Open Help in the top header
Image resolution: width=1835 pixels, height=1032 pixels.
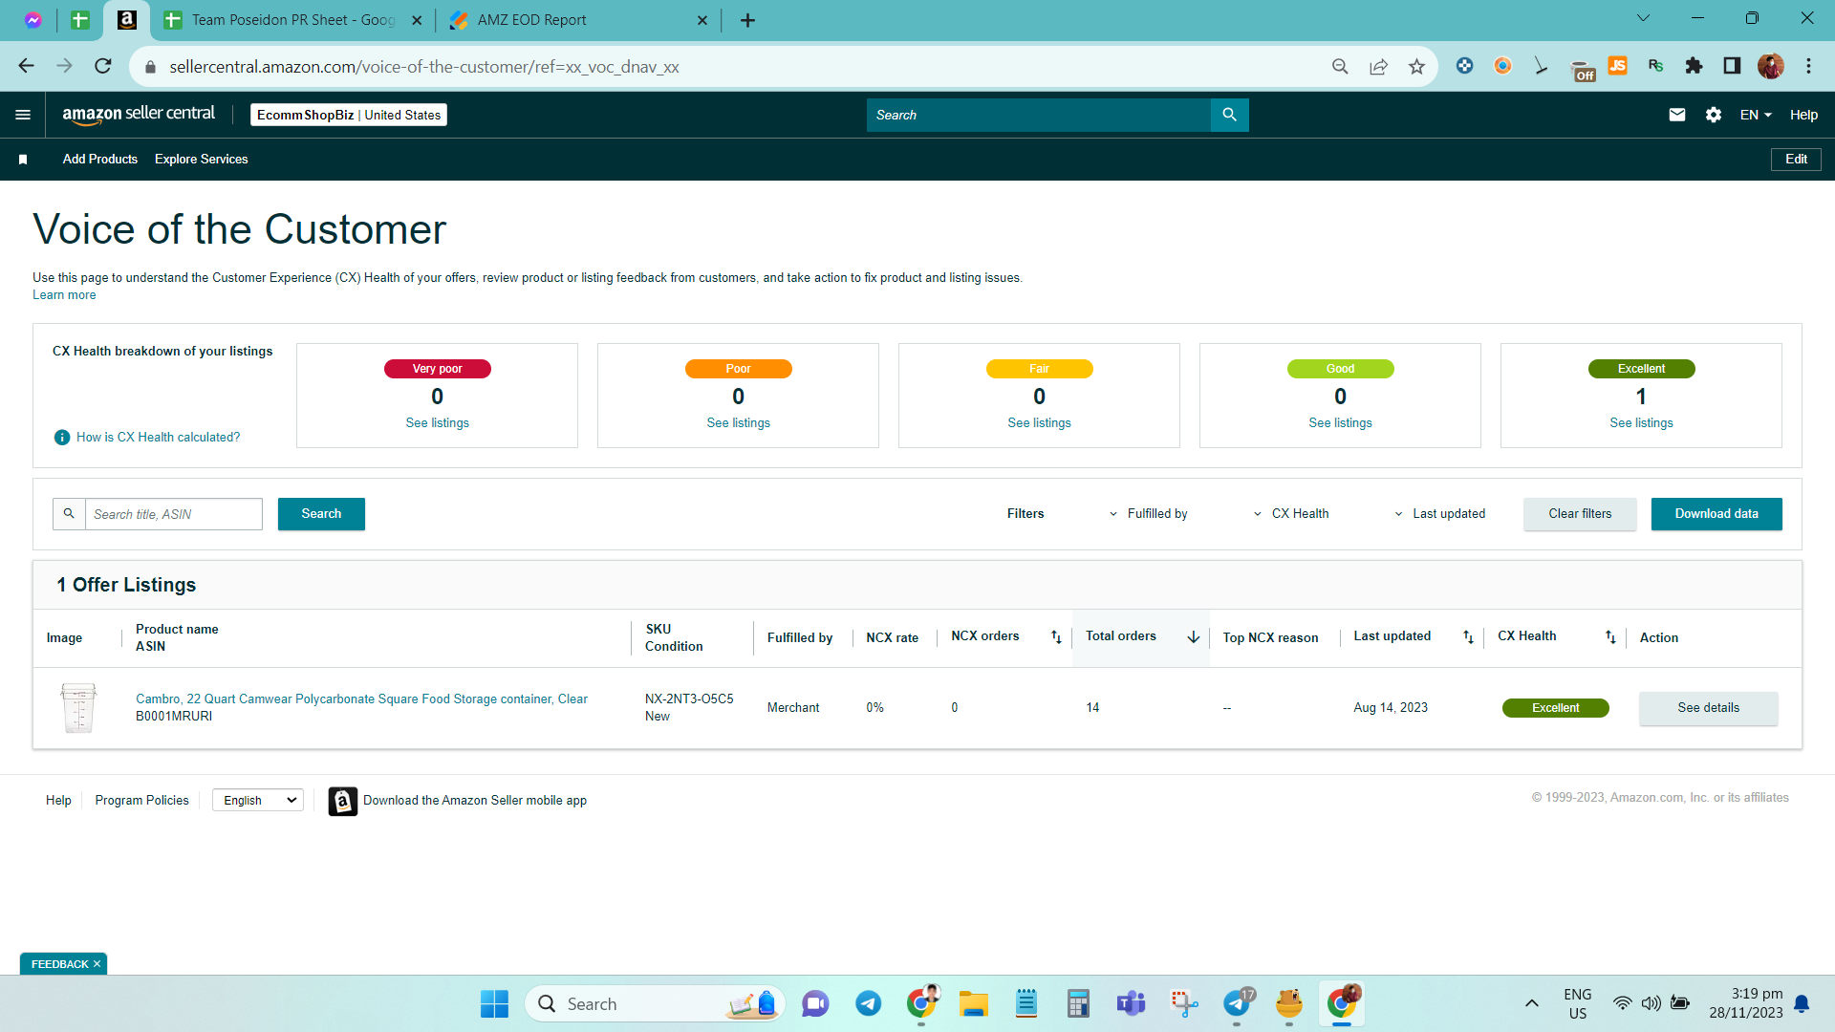1803,115
